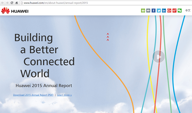Open Download 2015 Annual Report (PDF) link
Image resolution: width=192 pixels, height=113 pixels.
[33, 95]
